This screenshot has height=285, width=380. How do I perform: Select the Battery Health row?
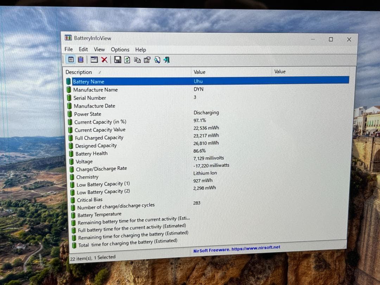91,154
